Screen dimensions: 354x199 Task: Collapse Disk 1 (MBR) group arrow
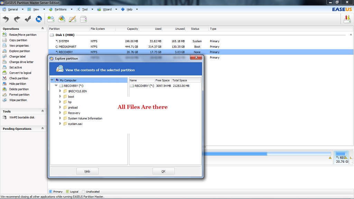[x=351, y=35]
